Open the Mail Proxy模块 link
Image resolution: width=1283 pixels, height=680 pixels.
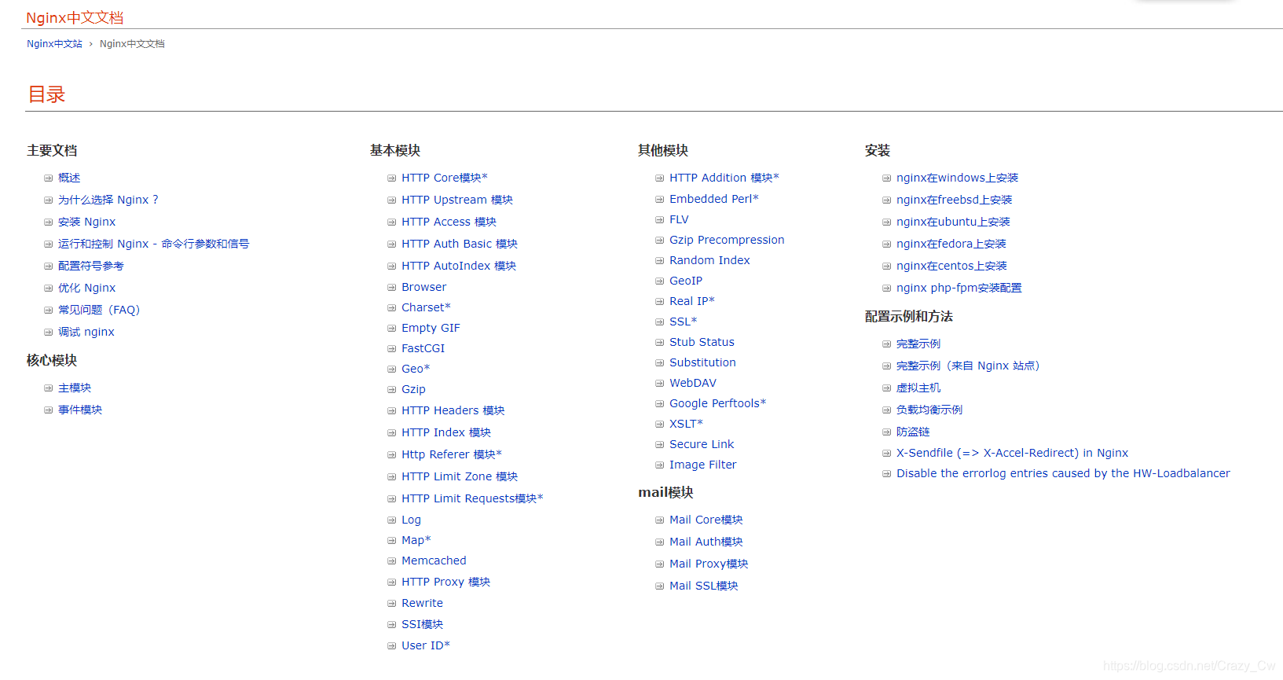709,564
